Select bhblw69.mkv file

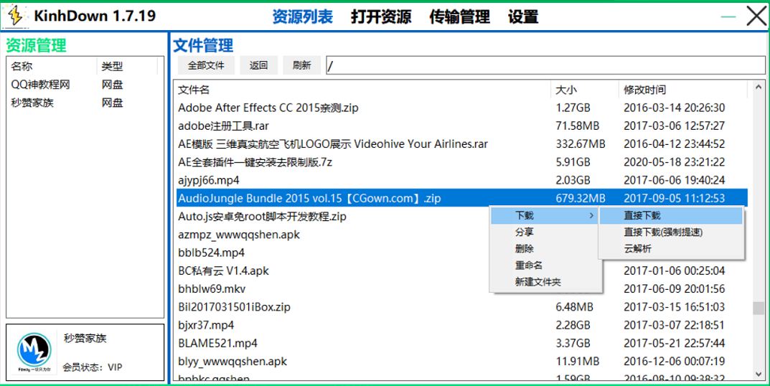212,289
